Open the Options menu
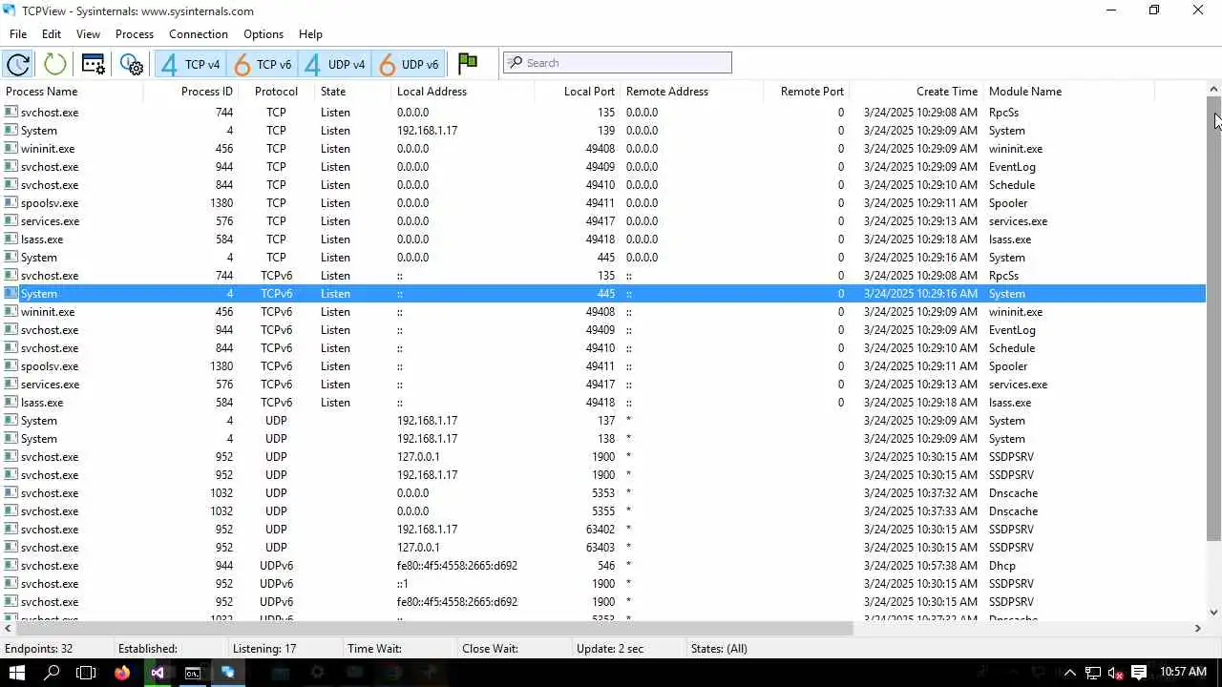Viewport: 1222px width, 687px height. click(x=263, y=34)
